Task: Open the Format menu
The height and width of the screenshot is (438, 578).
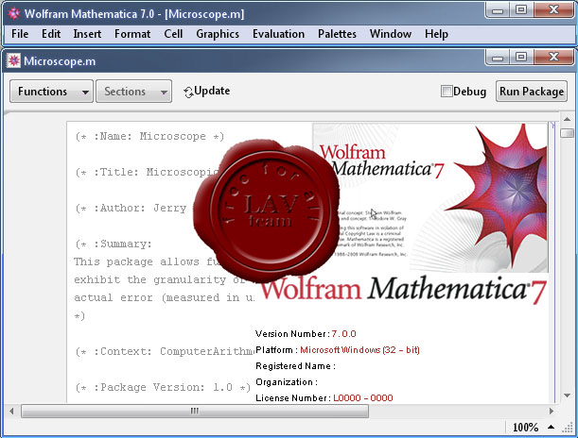Action: pos(132,34)
